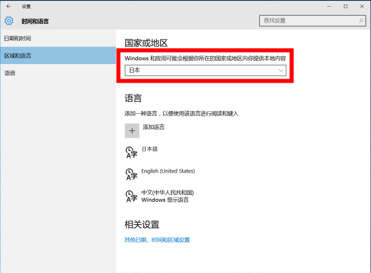Screen dimensions: 371x273
Task: Click the English (United States) language icon
Action: tap(131, 175)
